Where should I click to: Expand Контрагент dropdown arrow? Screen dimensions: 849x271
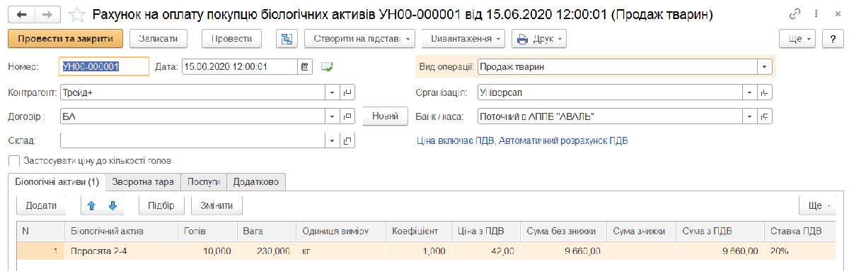[333, 92]
